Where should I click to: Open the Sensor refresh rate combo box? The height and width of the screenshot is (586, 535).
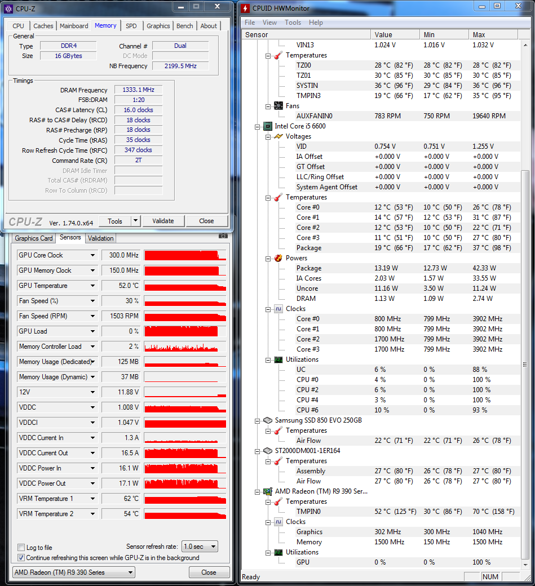pyautogui.click(x=200, y=547)
